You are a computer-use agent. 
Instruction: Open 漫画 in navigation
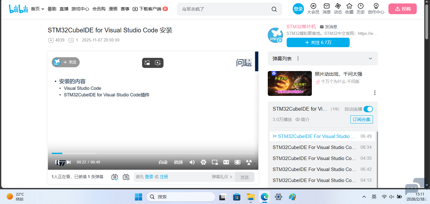click(x=113, y=9)
